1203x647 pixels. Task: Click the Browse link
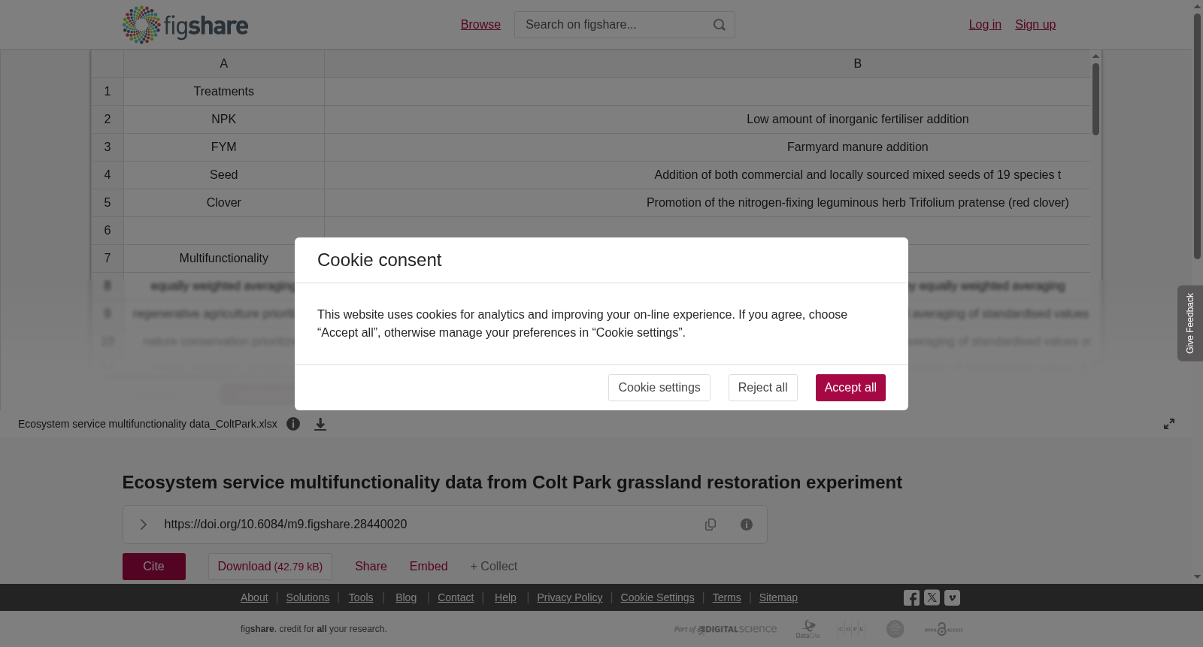pos(480,25)
